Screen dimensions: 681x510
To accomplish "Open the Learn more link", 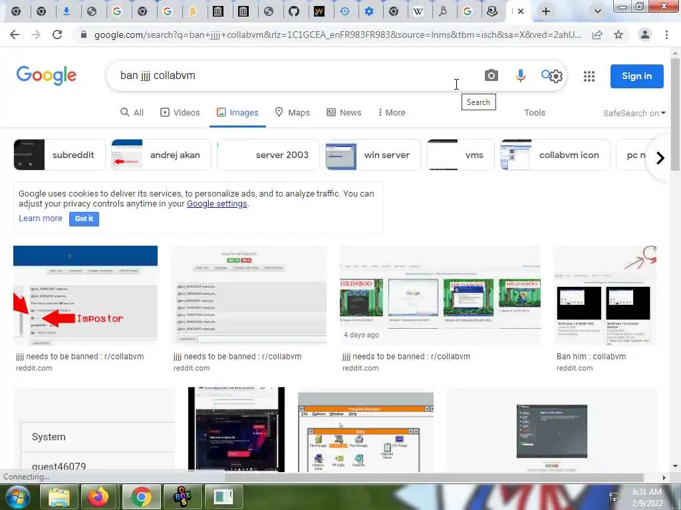I will tap(41, 218).
